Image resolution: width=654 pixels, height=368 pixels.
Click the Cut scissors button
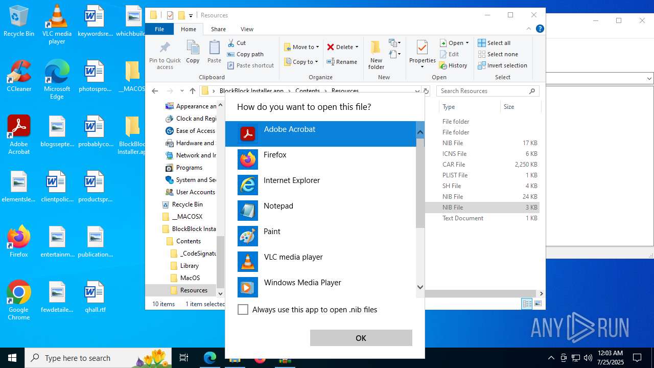click(x=237, y=43)
